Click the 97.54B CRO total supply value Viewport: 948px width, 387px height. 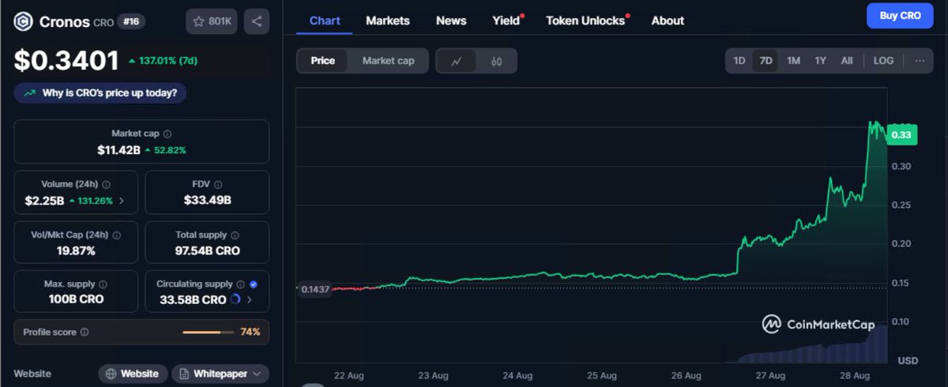(x=208, y=250)
